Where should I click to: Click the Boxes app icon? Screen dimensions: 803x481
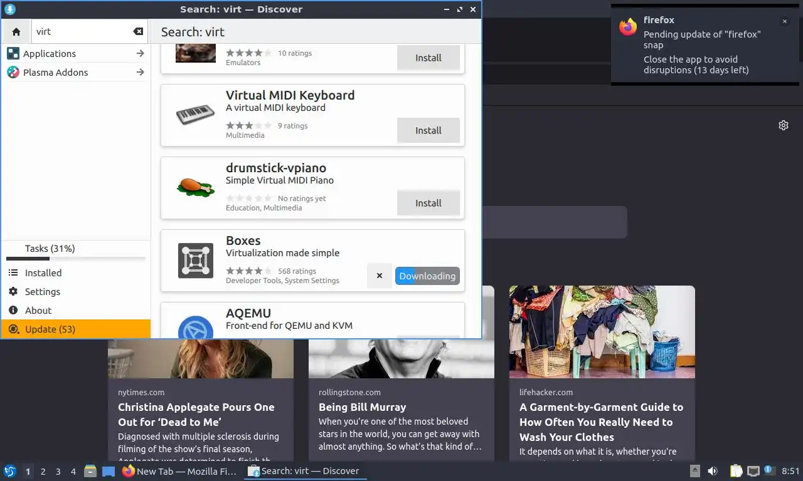196,261
